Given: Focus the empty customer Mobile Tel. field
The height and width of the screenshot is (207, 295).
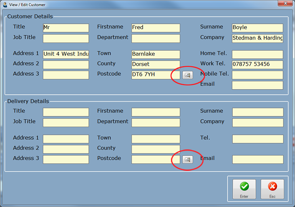Looking at the screenshot, I should coord(257,75).
